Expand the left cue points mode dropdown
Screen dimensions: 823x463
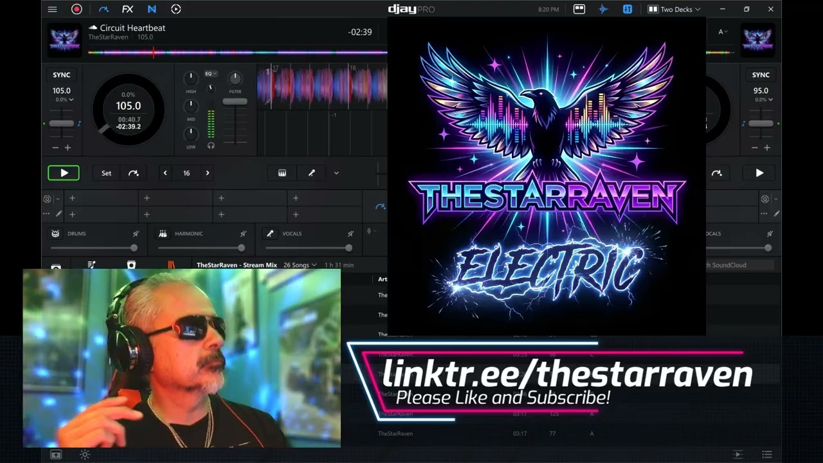click(x=57, y=199)
